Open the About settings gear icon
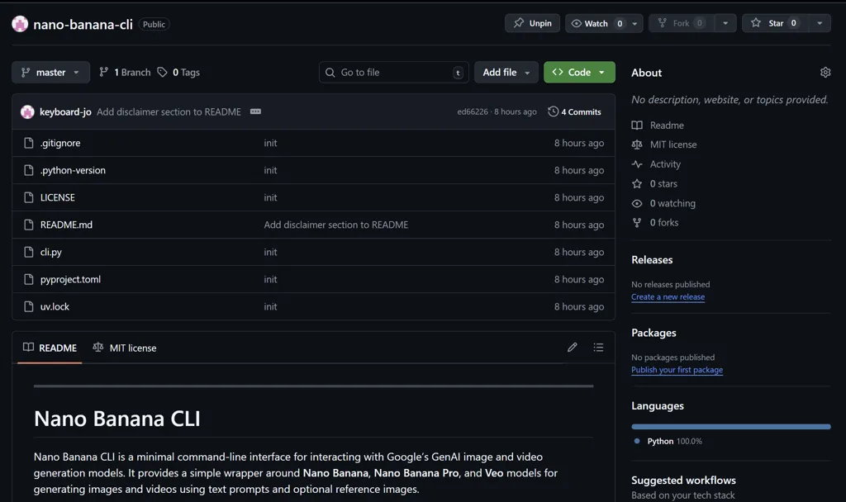Image resolution: width=846 pixels, height=502 pixels. [825, 73]
